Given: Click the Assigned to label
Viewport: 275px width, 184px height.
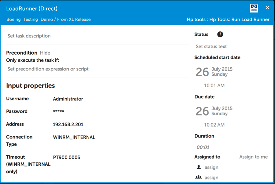Looking at the screenshot, I should point(207,157).
